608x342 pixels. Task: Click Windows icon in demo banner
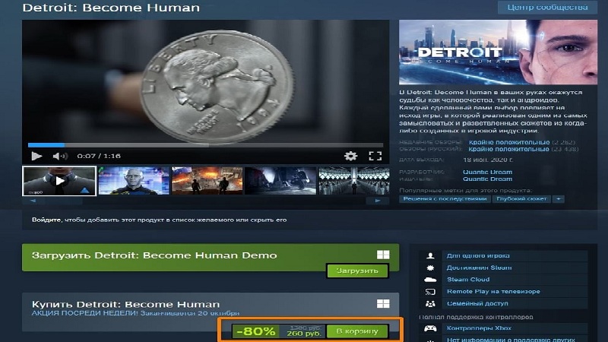tap(383, 255)
